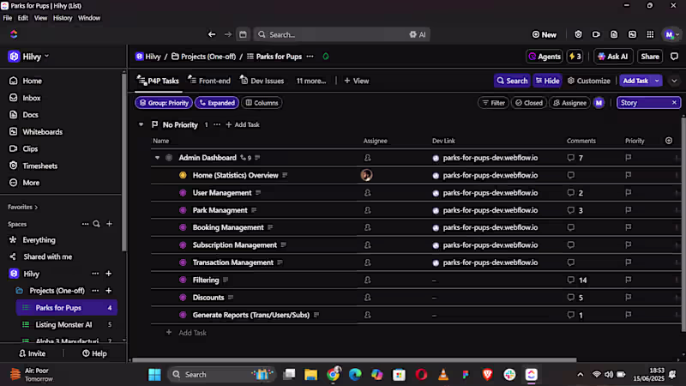The height and width of the screenshot is (386, 686).
Task: Click the Customize button
Action: [589, 81]
